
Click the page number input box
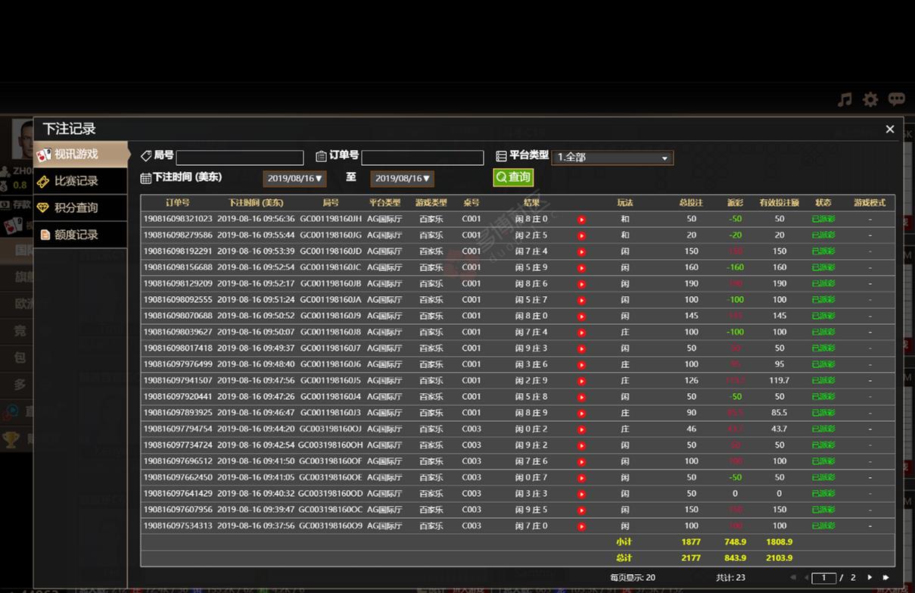(x=823, y=578)
